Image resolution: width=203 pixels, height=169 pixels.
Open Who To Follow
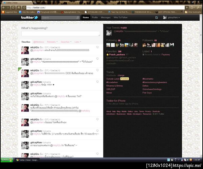120,18
